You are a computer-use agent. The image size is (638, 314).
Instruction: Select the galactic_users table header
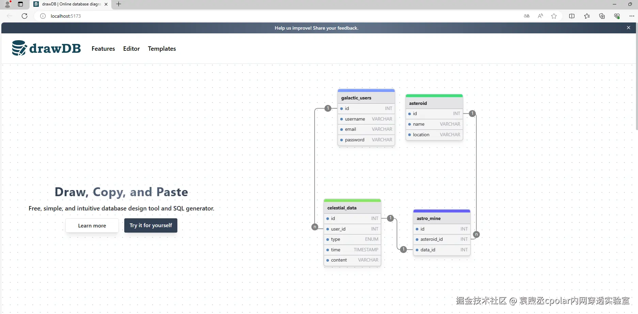pyautogui.click(x=366, y=98)
